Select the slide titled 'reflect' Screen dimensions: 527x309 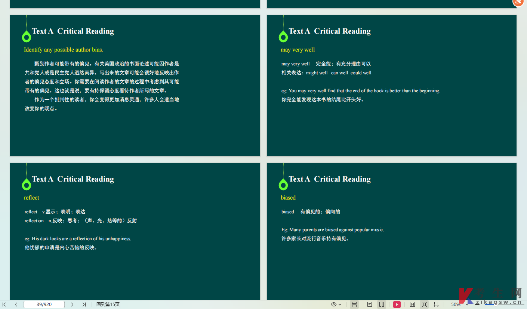click(x=135, y=231)
